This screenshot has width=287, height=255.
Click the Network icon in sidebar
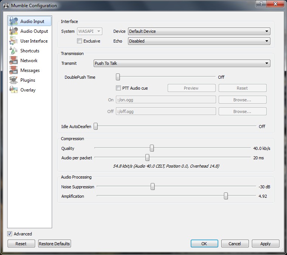coord(14,60)
